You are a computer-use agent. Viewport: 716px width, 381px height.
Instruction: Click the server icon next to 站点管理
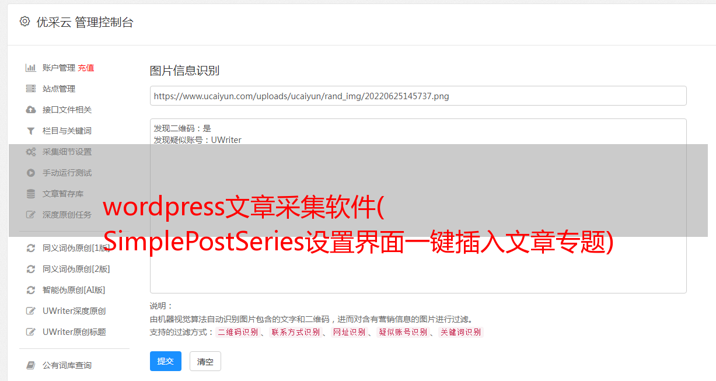click(31, 89)
